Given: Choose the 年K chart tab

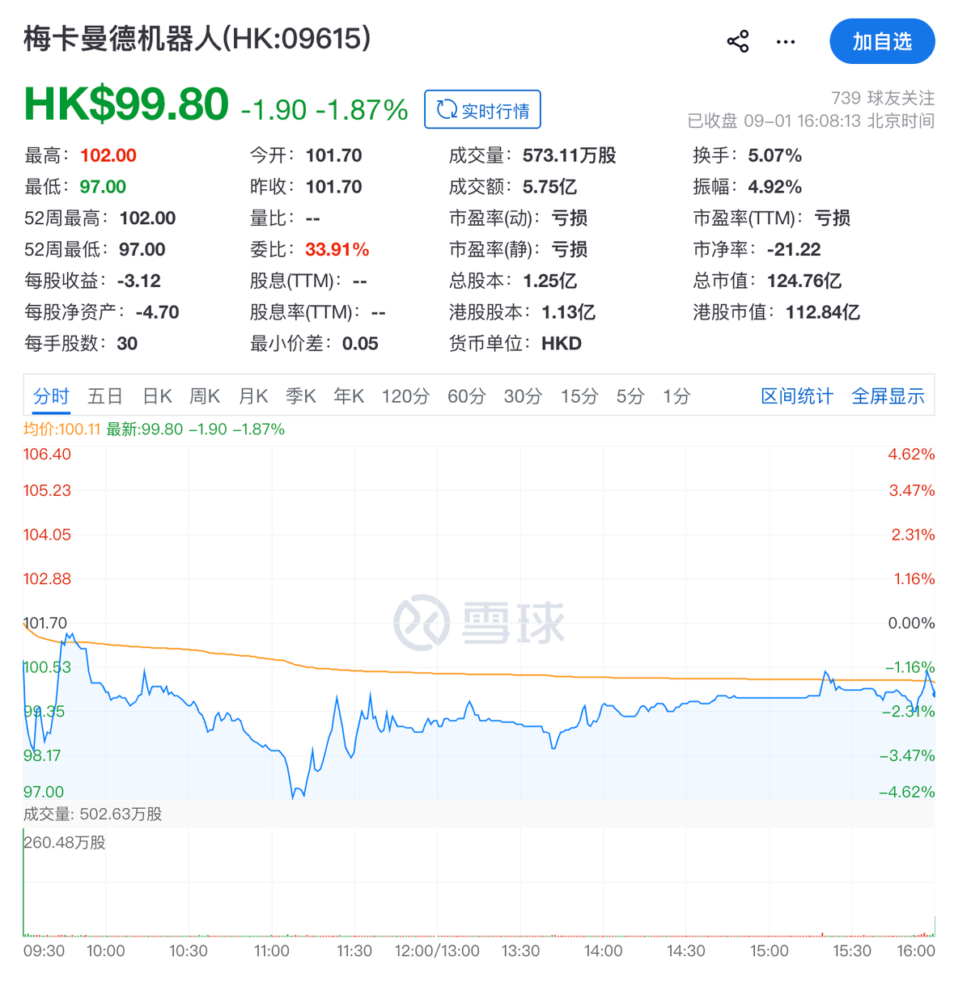Looking at the screenshot, I should 349,396.
